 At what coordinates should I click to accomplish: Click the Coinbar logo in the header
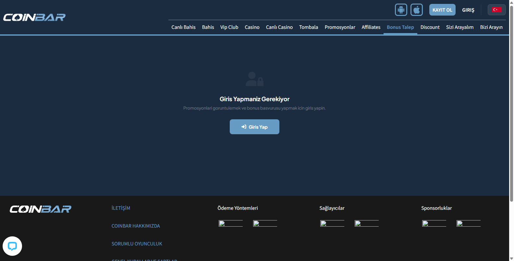(34, 17)
